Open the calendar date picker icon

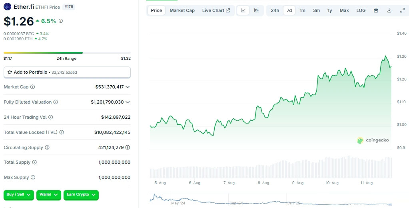[376, 10]
